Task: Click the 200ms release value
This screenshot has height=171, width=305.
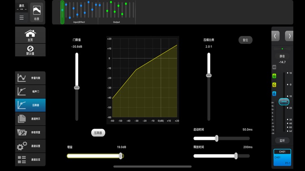Action: click(248, 147)
